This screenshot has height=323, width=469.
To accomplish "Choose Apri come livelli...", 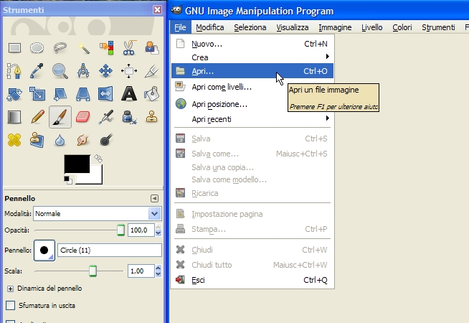I will coord(252,87).
